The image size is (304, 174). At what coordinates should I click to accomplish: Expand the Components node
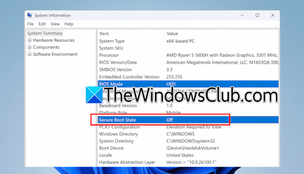coord(30,47)
